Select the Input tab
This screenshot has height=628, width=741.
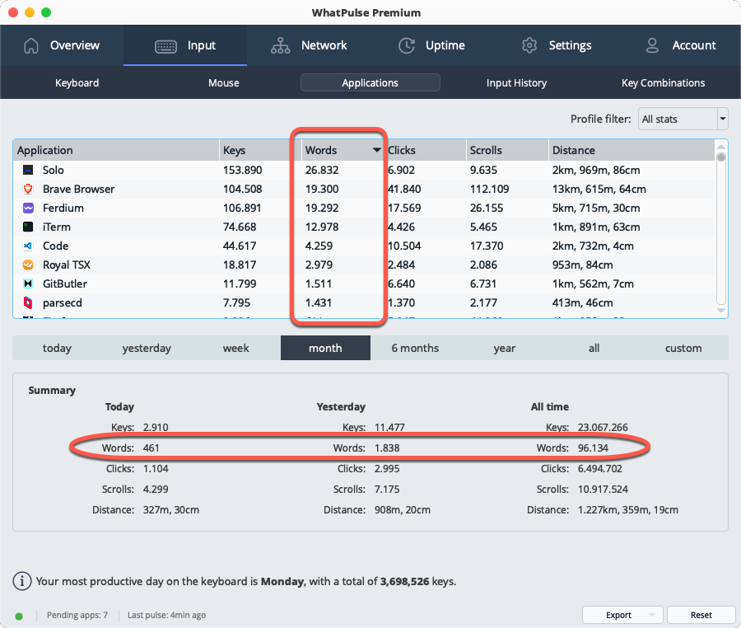pos(185,45)
